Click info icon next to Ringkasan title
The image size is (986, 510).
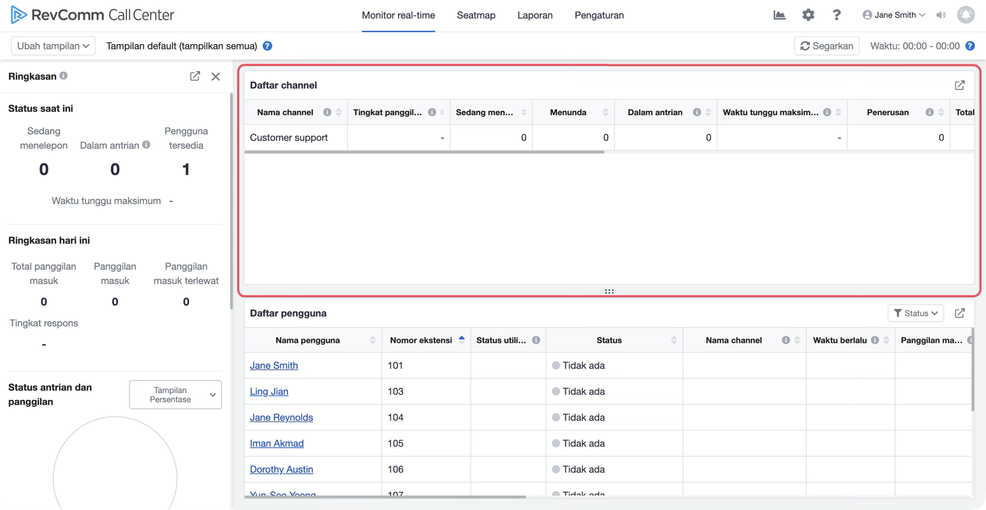63,75
